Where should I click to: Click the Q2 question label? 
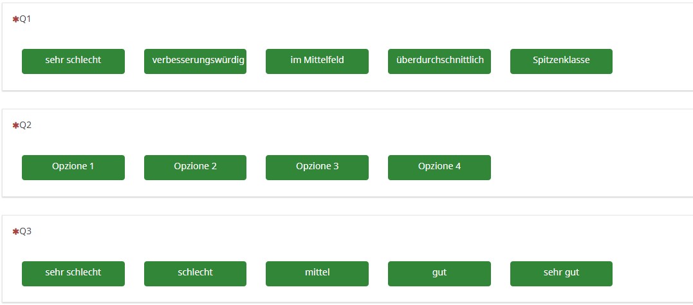[26, 125]
